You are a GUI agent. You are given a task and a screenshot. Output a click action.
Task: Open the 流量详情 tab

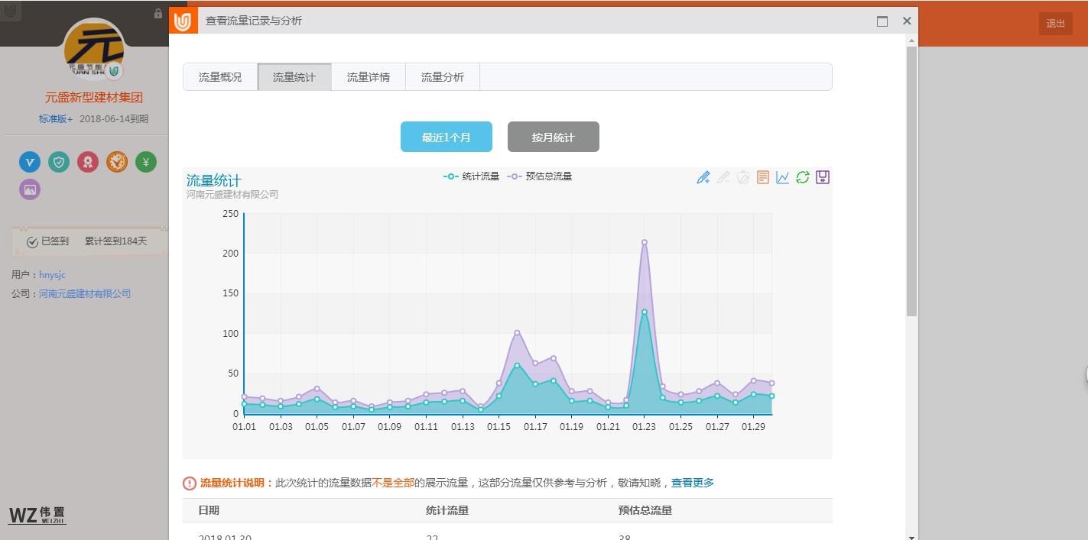pos(369,77)
